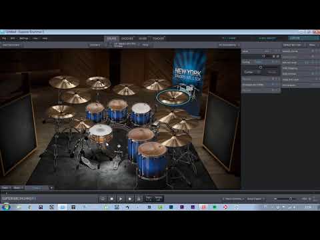Open the File menu

4,39
